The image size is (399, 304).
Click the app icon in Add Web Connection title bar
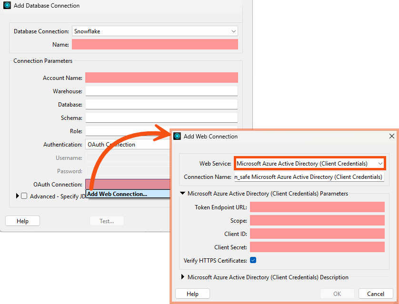coord(177,136)
